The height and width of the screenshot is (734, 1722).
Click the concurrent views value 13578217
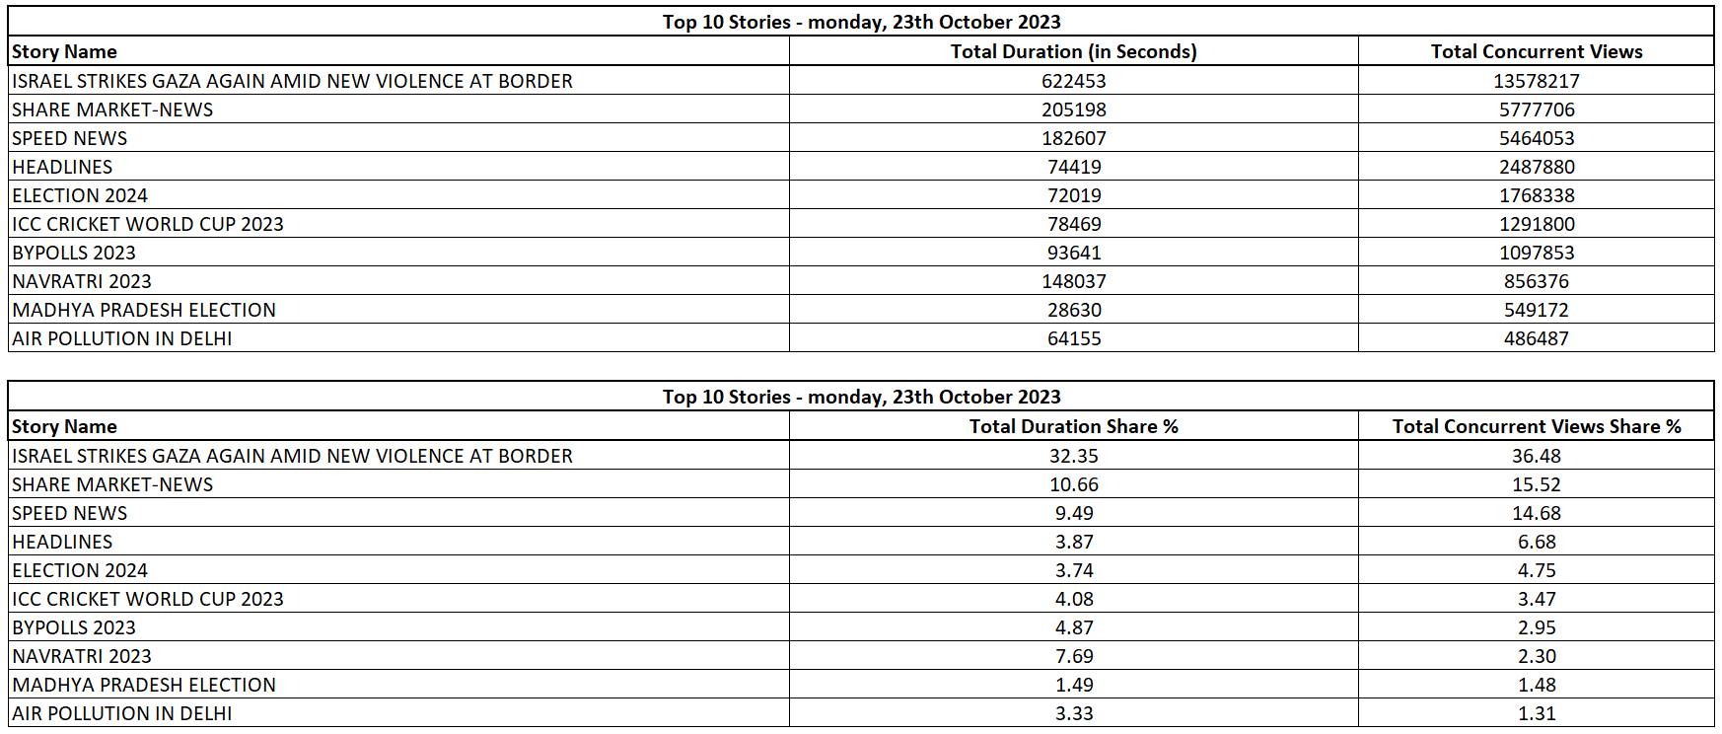pyautogui.click(x=1536, y=81)
